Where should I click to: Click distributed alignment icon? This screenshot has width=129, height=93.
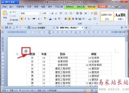click(x=80, y=19)
